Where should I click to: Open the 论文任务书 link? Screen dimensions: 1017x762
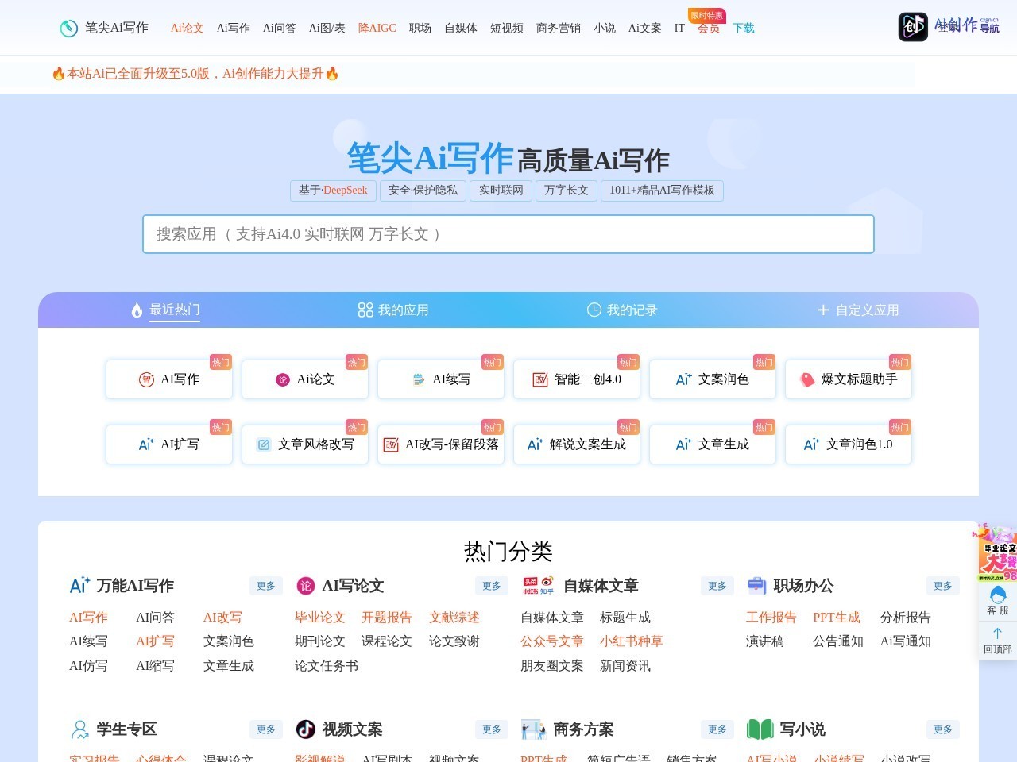(x=327, y=666)
